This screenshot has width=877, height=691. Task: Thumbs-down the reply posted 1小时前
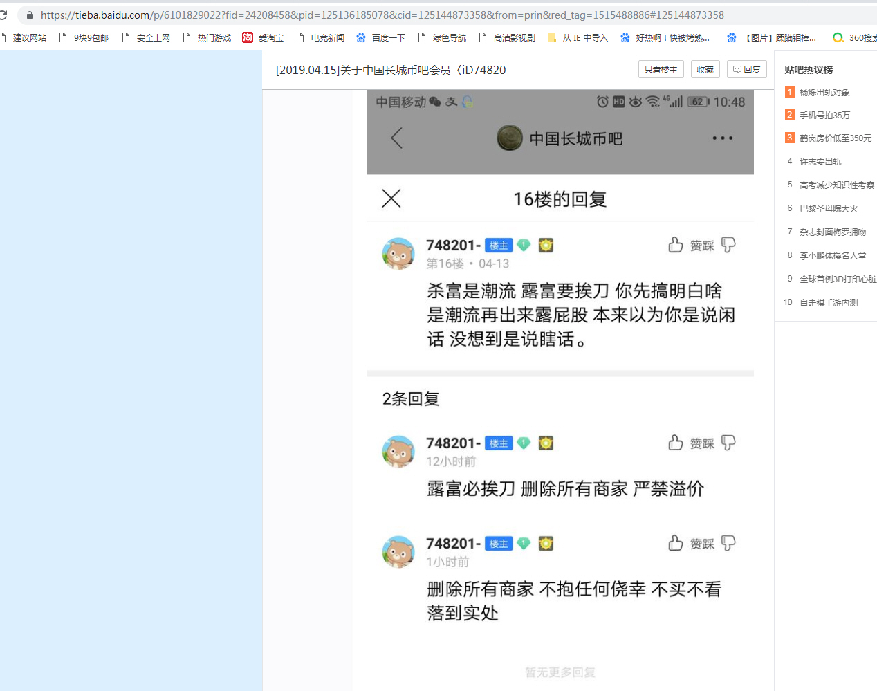point(728,543)
